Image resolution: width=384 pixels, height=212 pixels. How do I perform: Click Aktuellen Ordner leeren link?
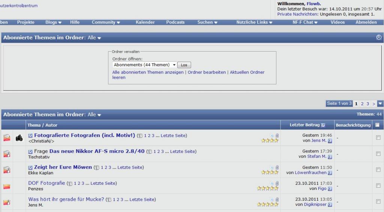coord(188,75)
